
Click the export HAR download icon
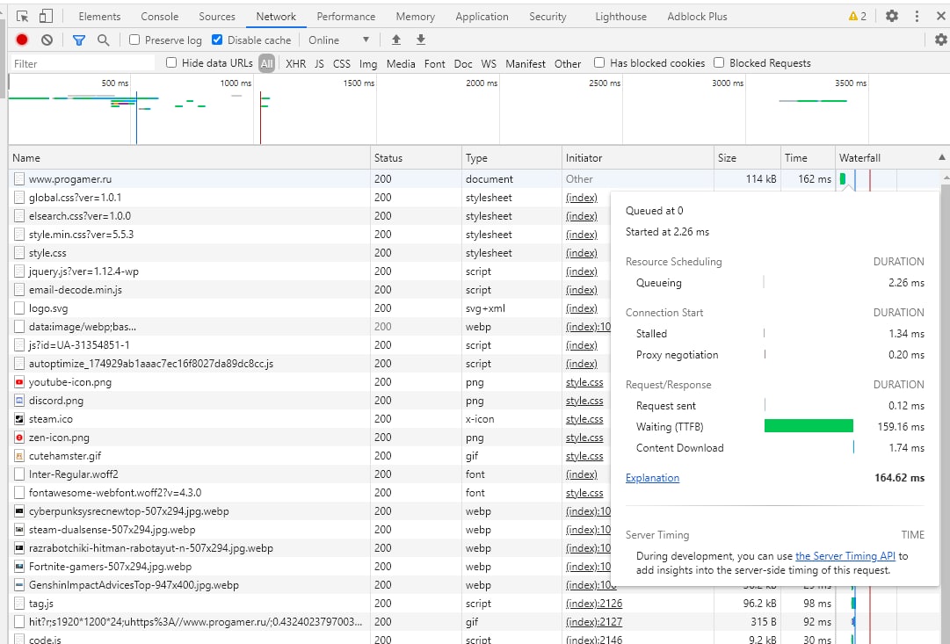421,40
